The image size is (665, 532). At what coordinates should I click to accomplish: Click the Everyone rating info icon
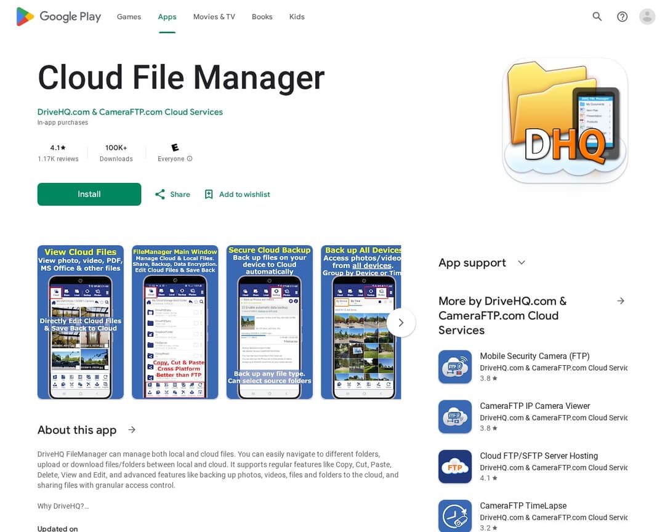190,159
